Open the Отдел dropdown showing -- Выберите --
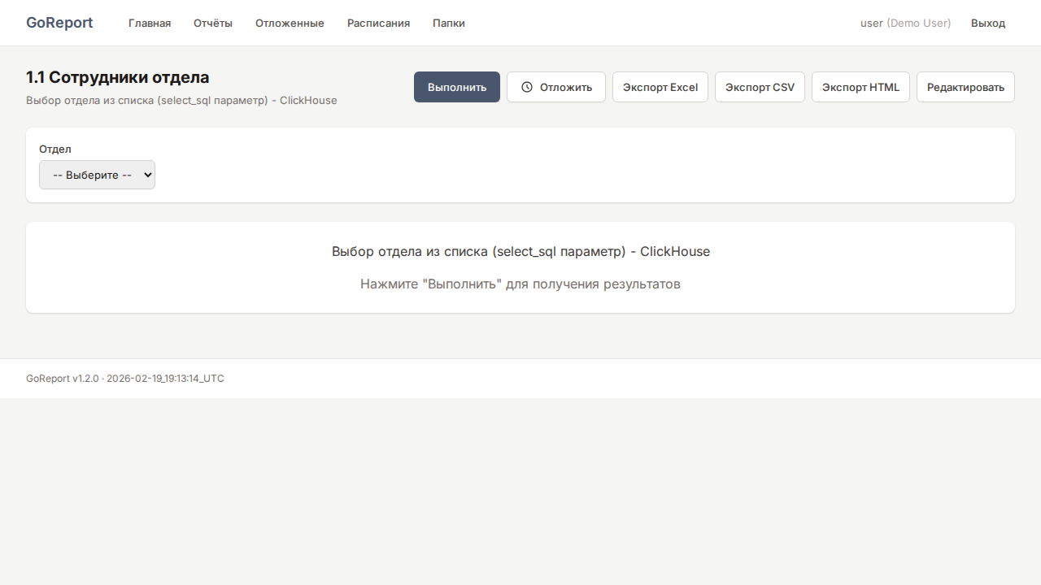This screenshot has width=1041, height=585. pyautogui.click(x=97, y=175)
